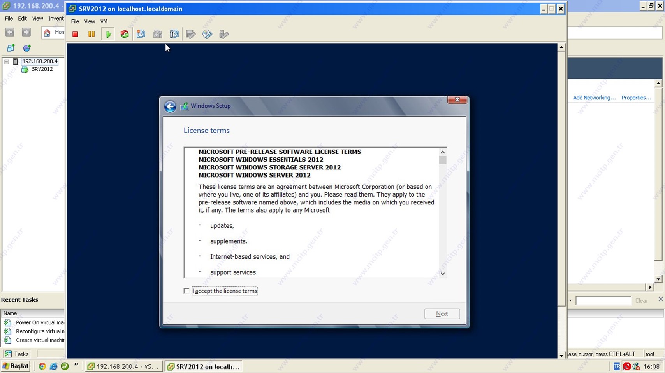Click the red Power Off toolbar button
This screenshot has width=665, height=373.
click(75, 34)
